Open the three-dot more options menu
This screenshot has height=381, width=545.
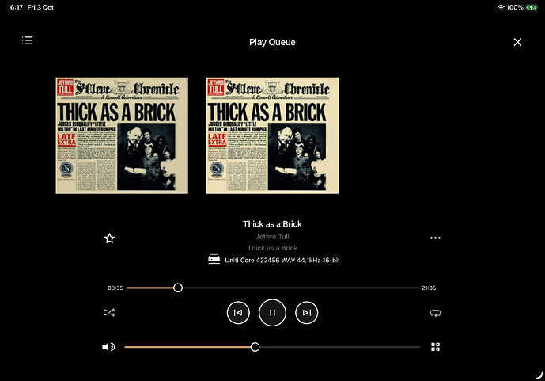click(x=435, y=238)
